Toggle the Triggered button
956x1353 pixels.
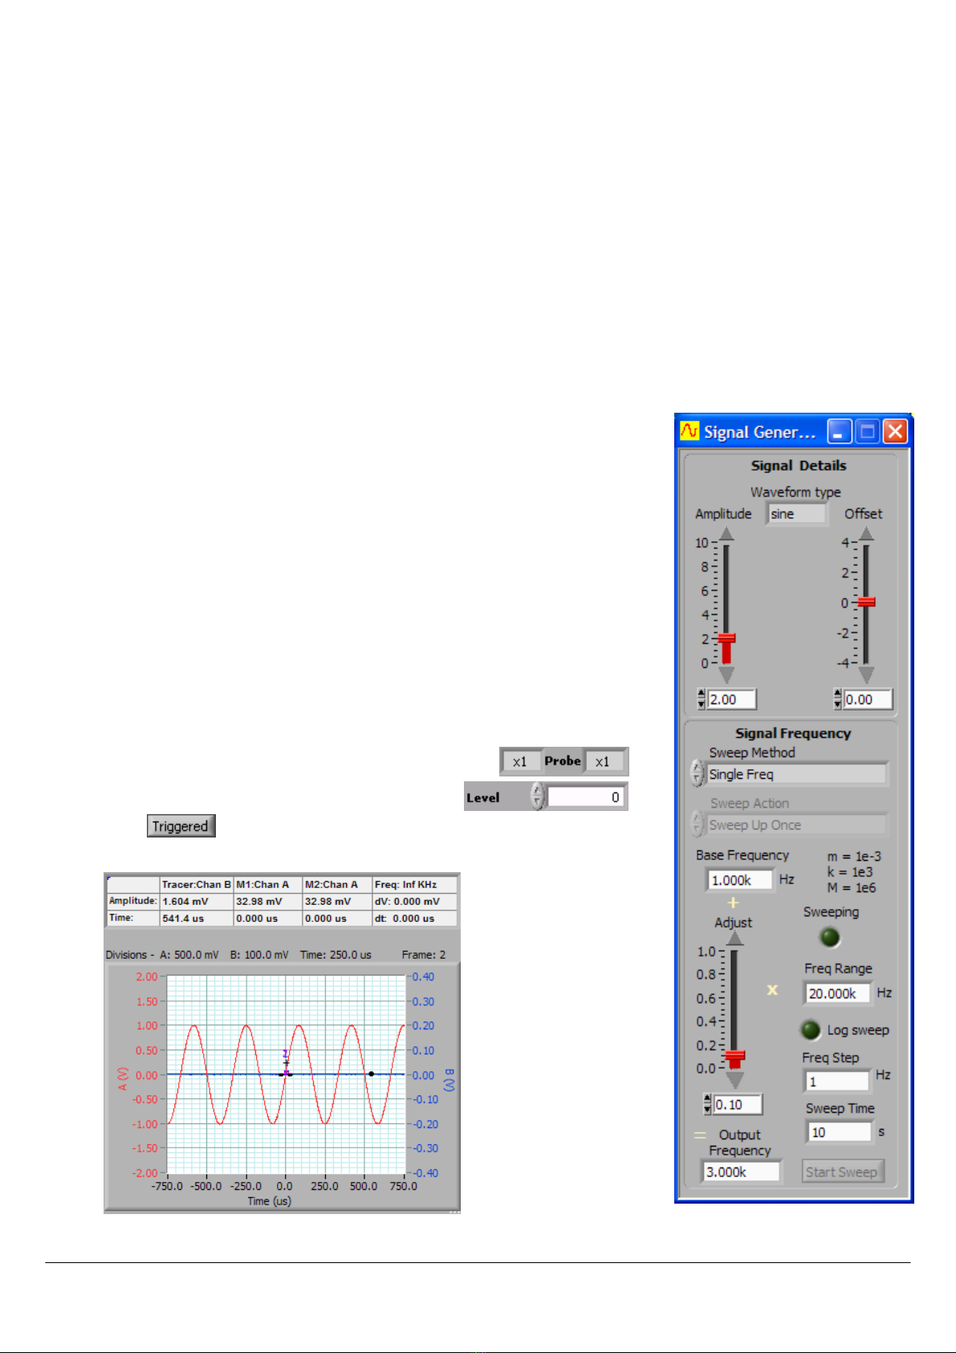(x=181, y=826)
